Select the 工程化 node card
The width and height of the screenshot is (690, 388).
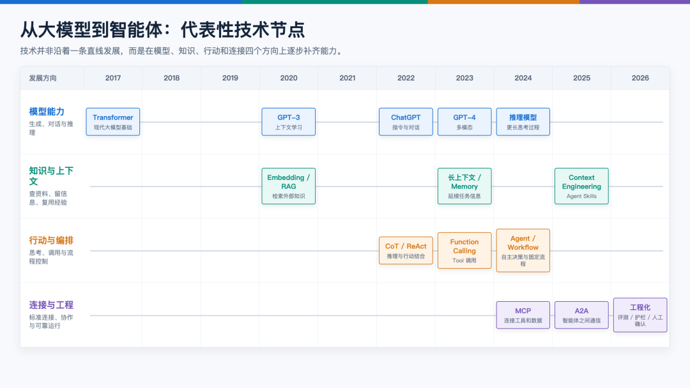pyautogui.click(x=640, y=315)
